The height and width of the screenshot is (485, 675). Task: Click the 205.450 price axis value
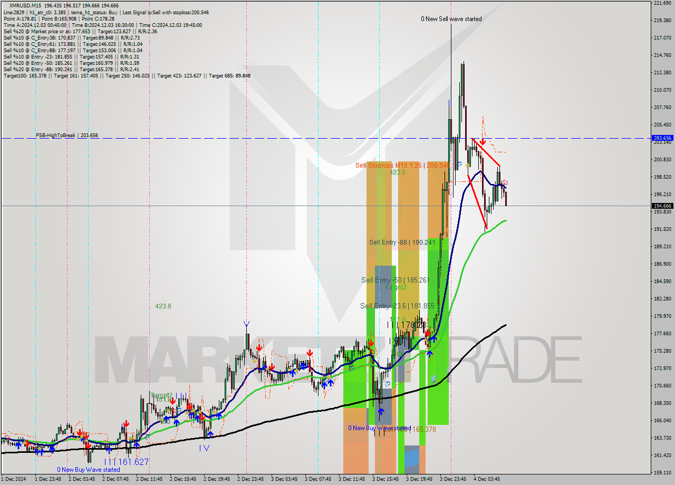point(662,125)
